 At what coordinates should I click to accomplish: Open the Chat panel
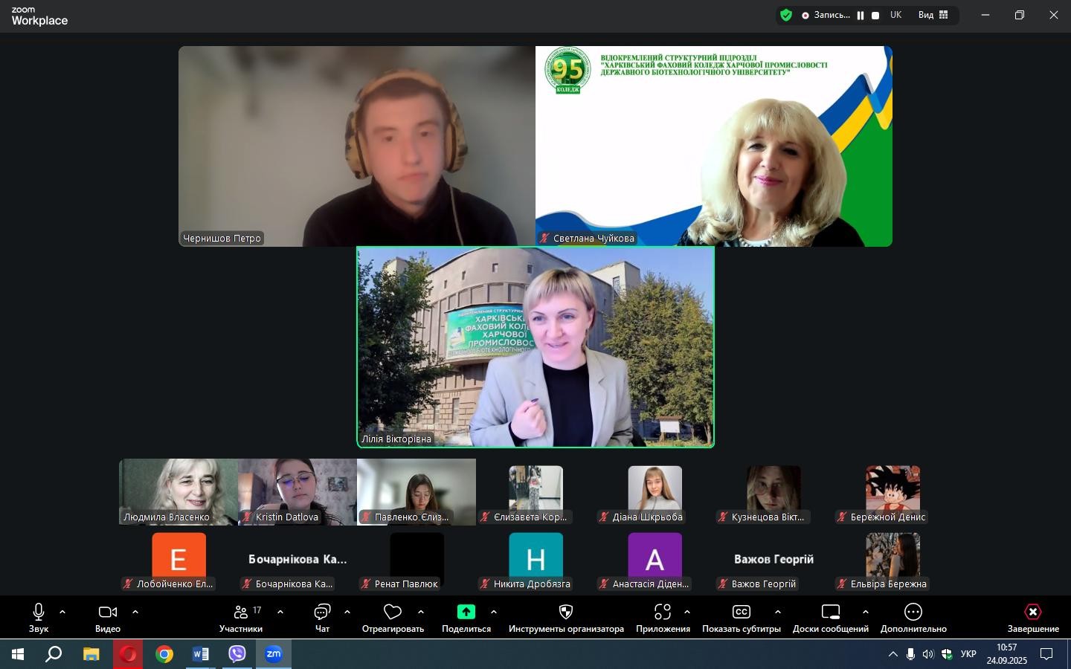coord(322,613)
